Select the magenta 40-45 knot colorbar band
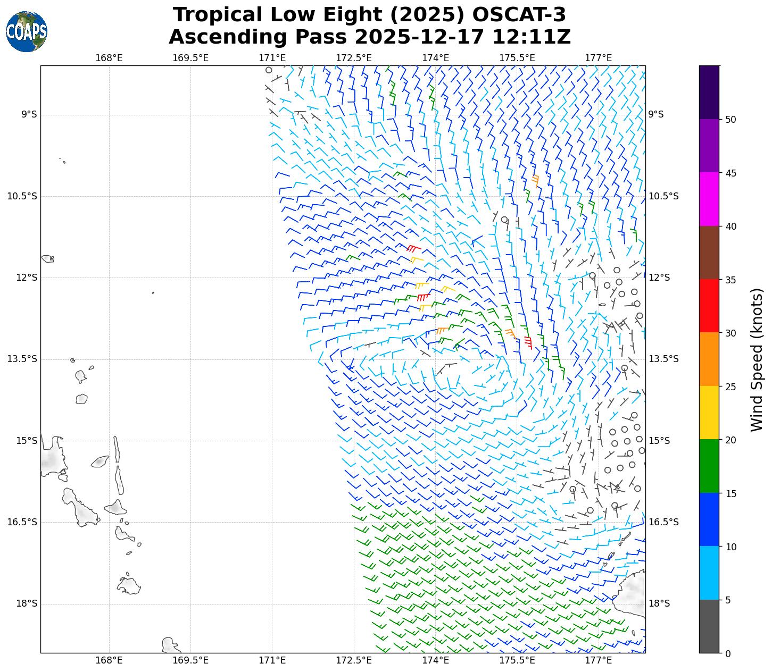The height and width of the screenshot is (672, 772). tap(709, 199)
